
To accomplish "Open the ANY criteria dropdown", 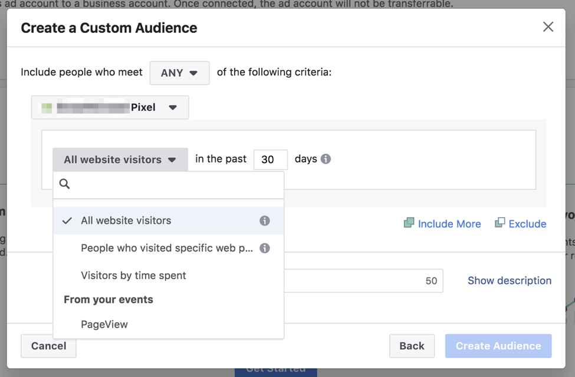I will [x=179, y=73].
